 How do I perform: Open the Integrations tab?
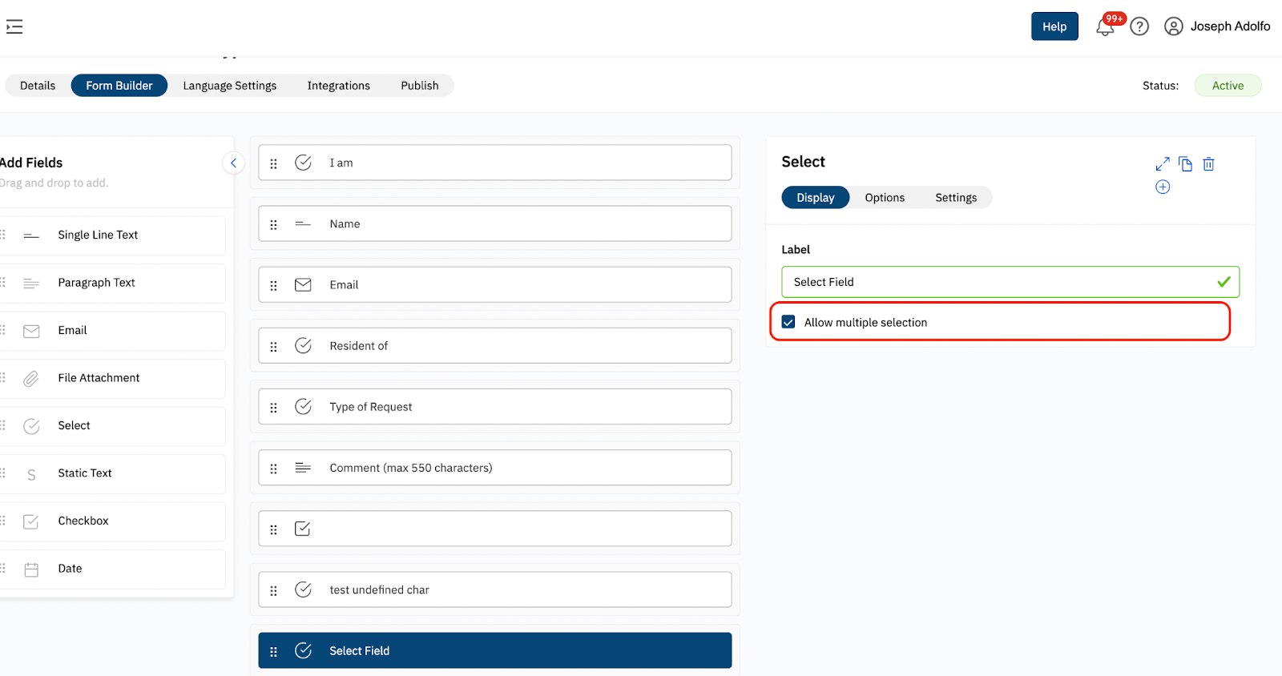[x=339, y=86]
